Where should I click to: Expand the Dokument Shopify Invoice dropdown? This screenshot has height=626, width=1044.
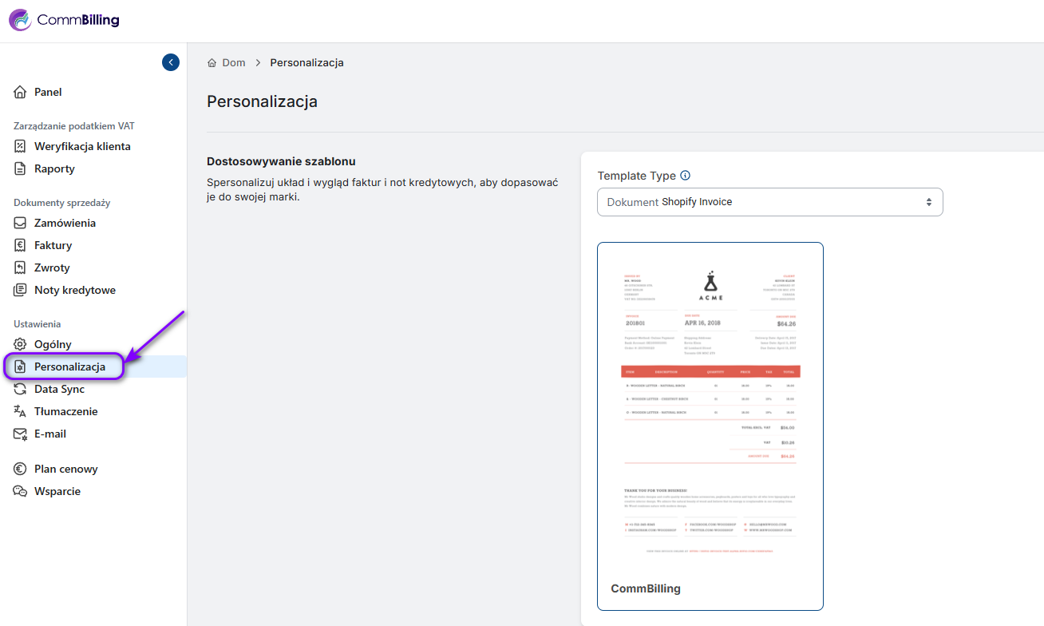click(769, 202)
